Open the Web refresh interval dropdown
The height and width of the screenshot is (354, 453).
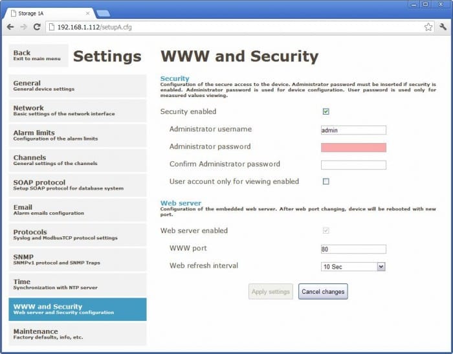(x=381, y=266)
